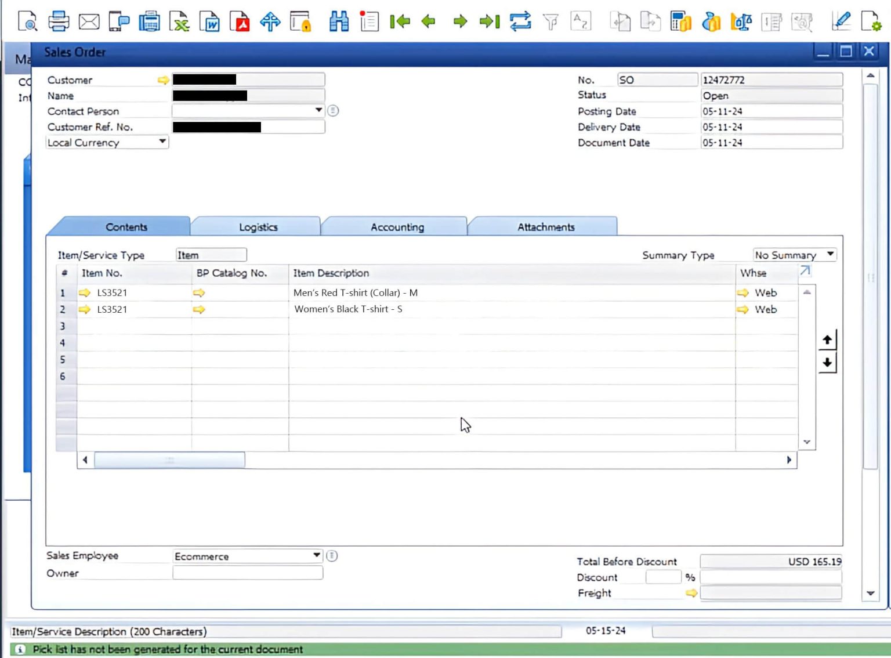Open the Accounting tab
Screen dimensions: 891x658
[397, 227]
